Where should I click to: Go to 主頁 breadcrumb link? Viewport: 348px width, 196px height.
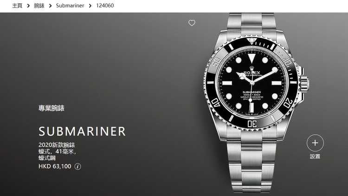[17, 6]
